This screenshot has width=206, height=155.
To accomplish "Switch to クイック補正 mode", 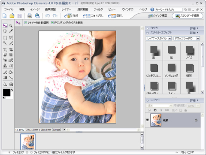I will point(158,15).
